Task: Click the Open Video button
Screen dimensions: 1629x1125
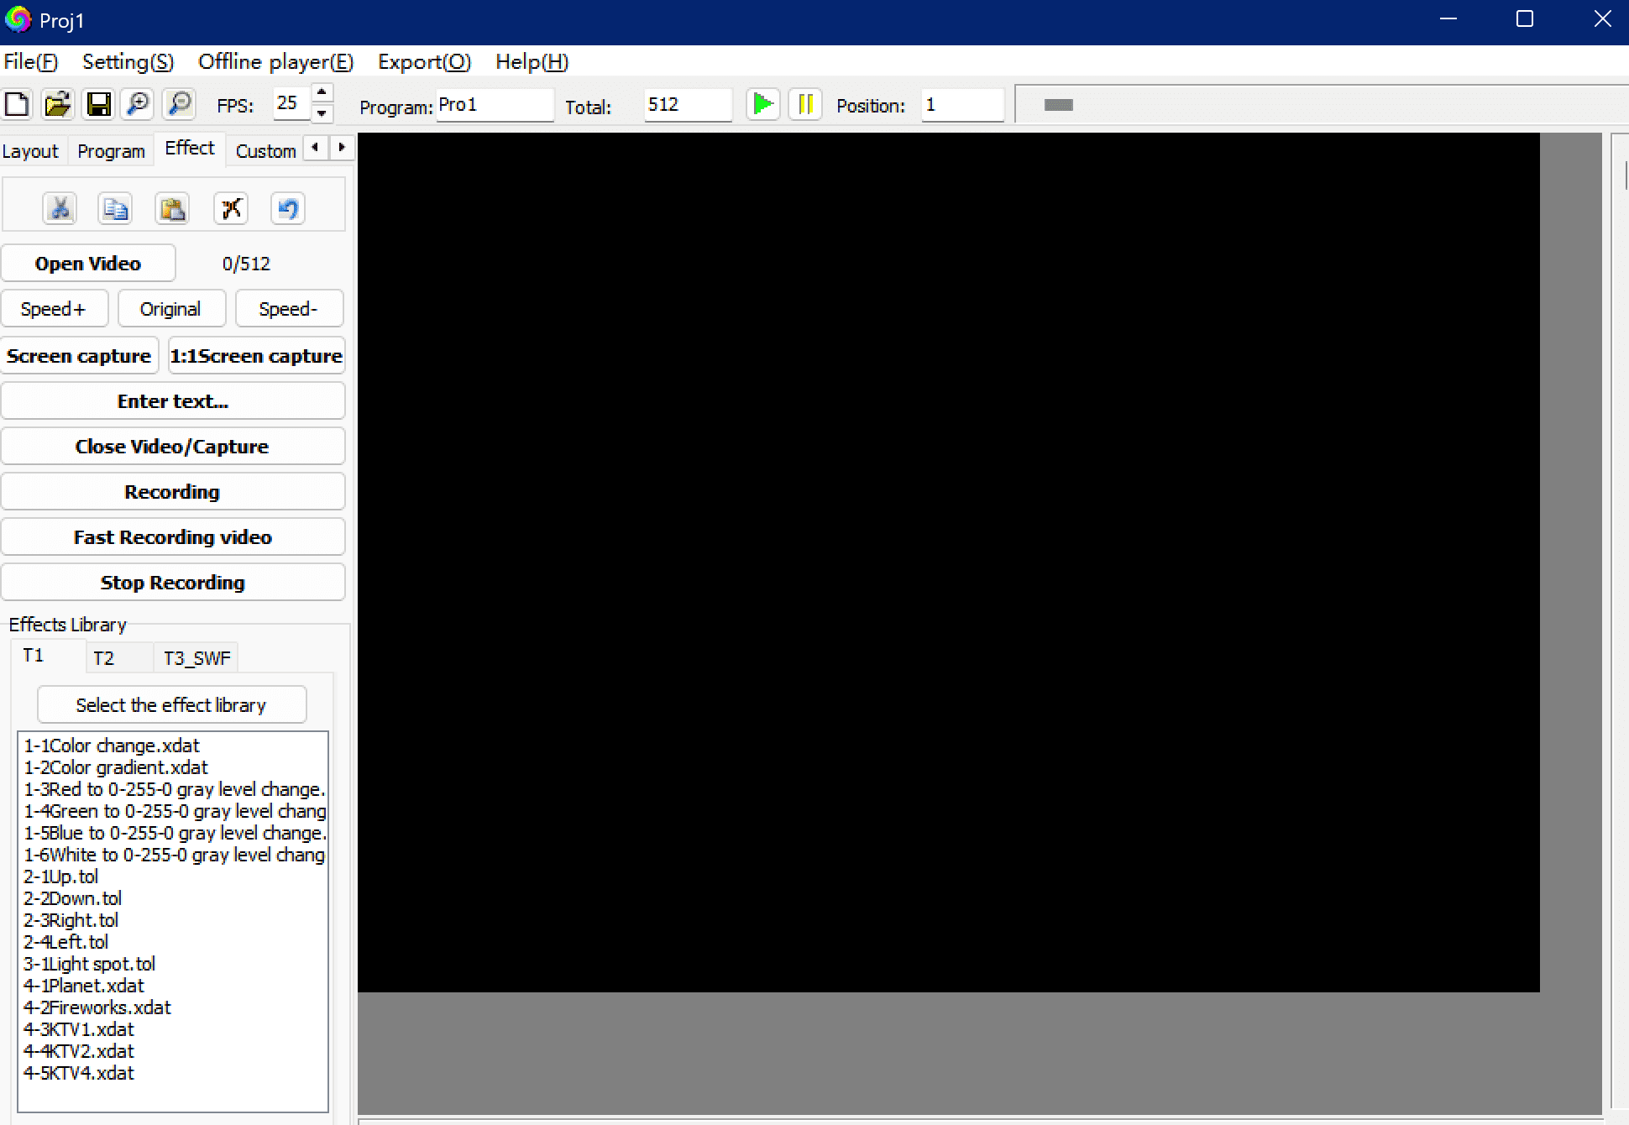Action: pyautogui.click(x=88, y=264)
